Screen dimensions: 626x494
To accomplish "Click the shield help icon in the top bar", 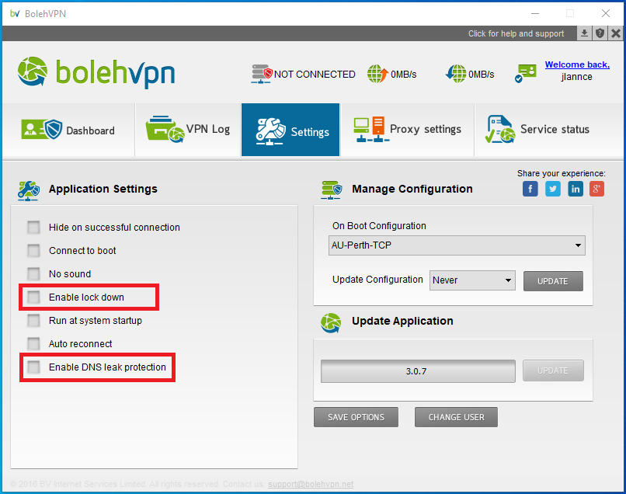I will pyautogui.click(x=600, y=33).
